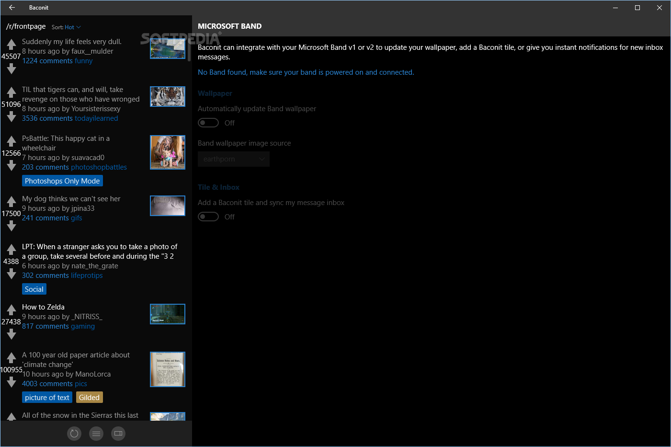
Task: Go back with the title bar arrow
Action: tap(12, 8)
